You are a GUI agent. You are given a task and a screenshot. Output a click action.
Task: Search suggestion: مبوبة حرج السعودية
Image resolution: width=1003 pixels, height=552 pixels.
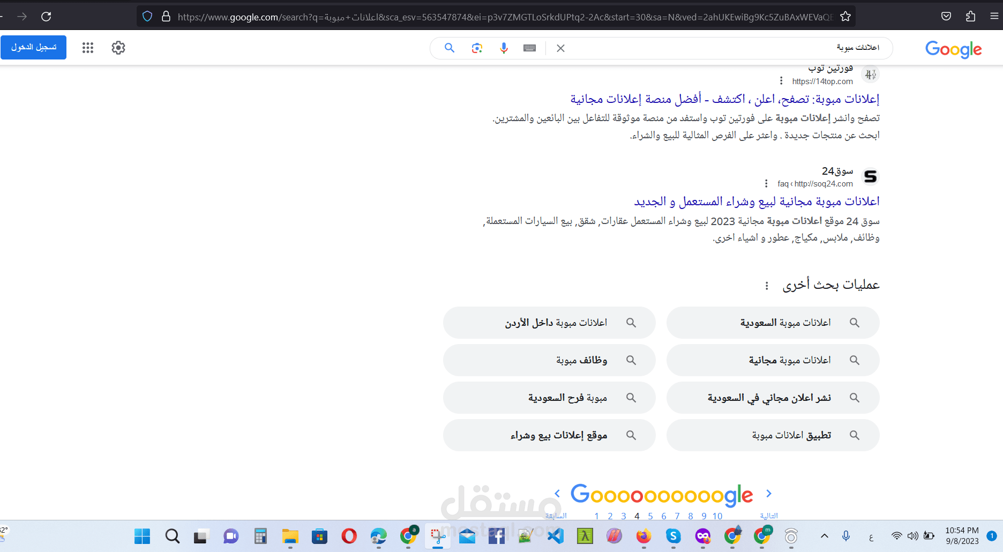click(x=549, y=398)
